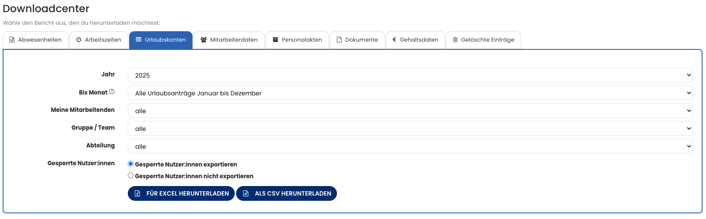Expand the Bis Monat dropdown

point(410,93)
